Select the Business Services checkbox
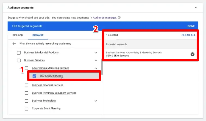 click(x=19, y=60)
